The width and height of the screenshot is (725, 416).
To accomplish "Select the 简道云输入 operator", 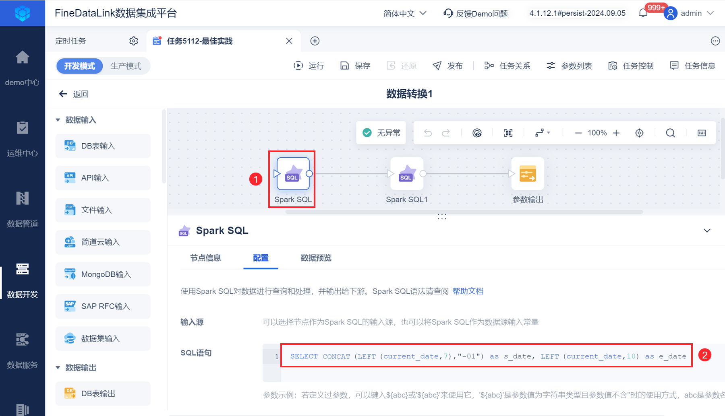I will click(103, 242).
